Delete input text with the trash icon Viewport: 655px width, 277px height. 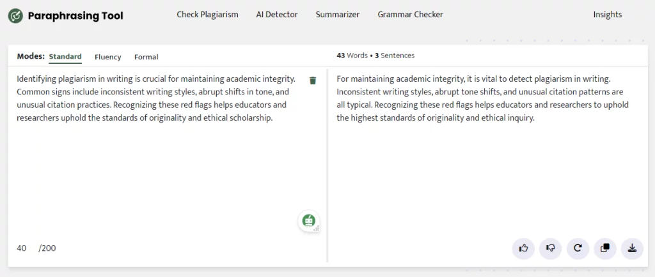[x=313, y=80]
